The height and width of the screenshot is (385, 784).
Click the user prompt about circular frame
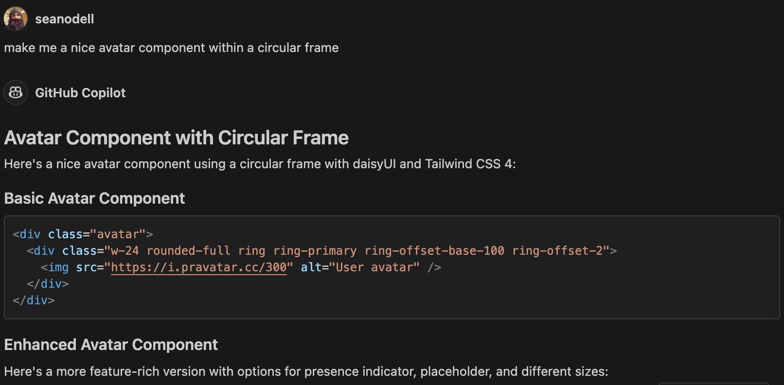click(x=171, y=48)
